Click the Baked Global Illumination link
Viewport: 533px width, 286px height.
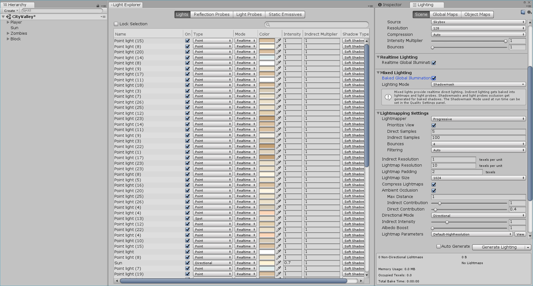[x=406, y=78]
